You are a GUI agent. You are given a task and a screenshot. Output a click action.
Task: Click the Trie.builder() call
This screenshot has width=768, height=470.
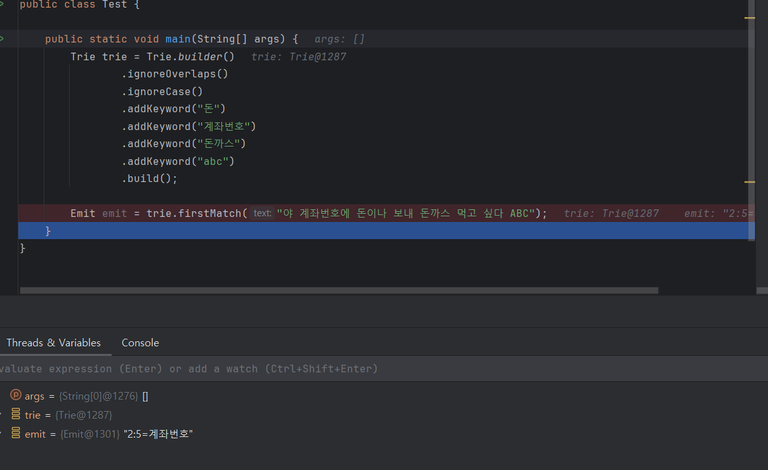190,56
